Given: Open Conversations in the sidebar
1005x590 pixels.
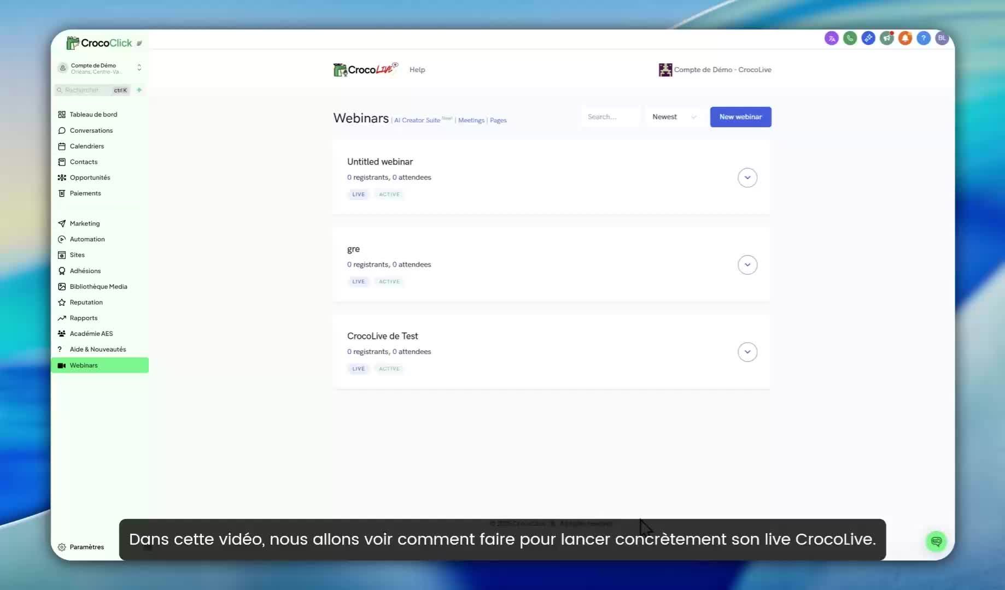Looking at the screenshot, I should pyautogui.click(x=91, y=131).
